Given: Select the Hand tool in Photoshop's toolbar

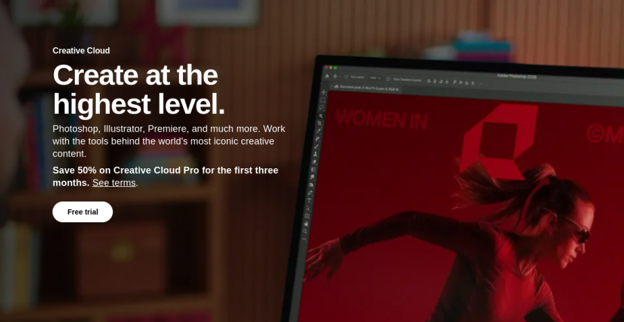Looking at the screenshot, I should pyautogui.click(x=306, y=224).
